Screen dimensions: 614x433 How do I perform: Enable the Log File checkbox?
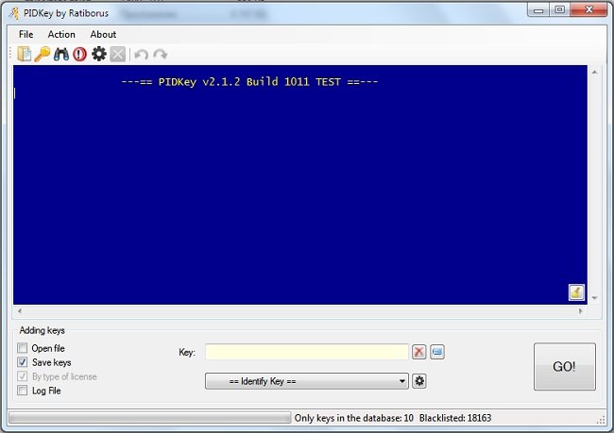[x=23, y=391]
